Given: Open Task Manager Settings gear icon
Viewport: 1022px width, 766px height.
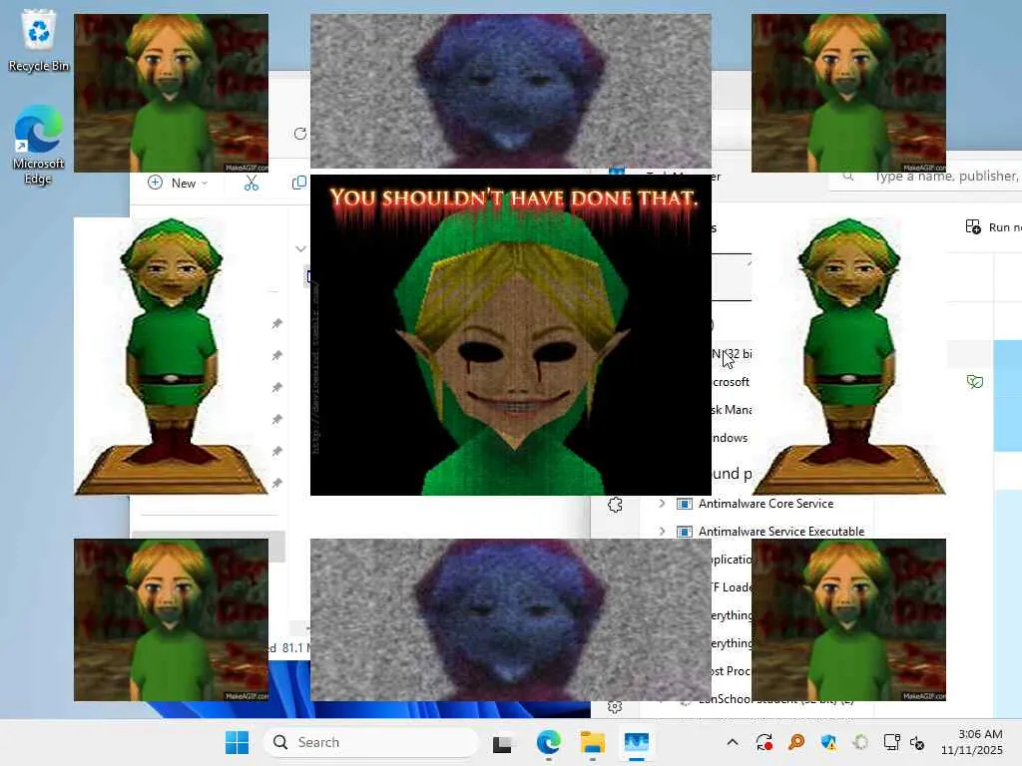Looking at the screenshot, I should coord(615,707).
